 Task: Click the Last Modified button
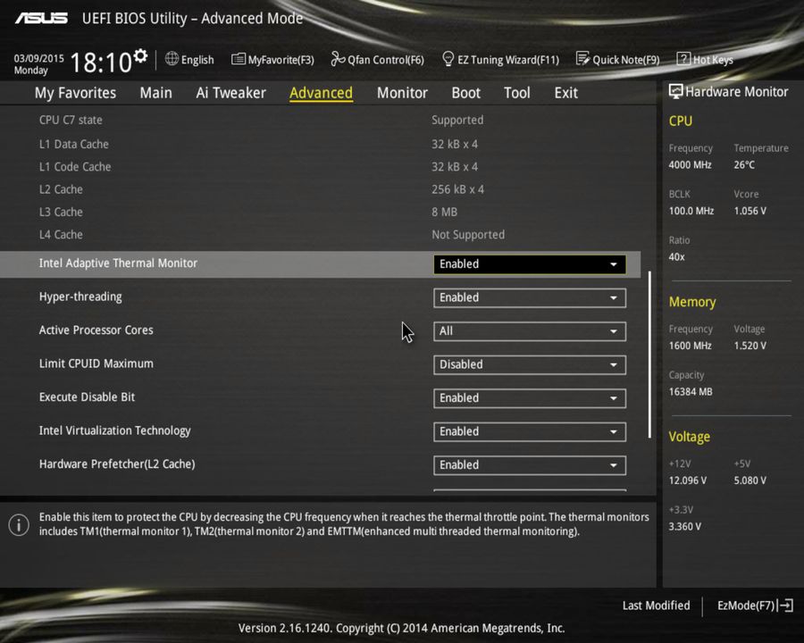(x=656, y=605)
